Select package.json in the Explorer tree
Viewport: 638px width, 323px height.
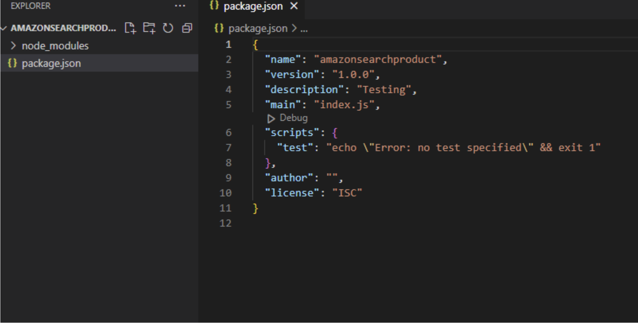(x=51, y=63)
